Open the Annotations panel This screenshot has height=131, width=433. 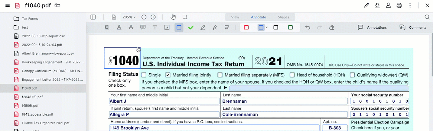(372, 27)
